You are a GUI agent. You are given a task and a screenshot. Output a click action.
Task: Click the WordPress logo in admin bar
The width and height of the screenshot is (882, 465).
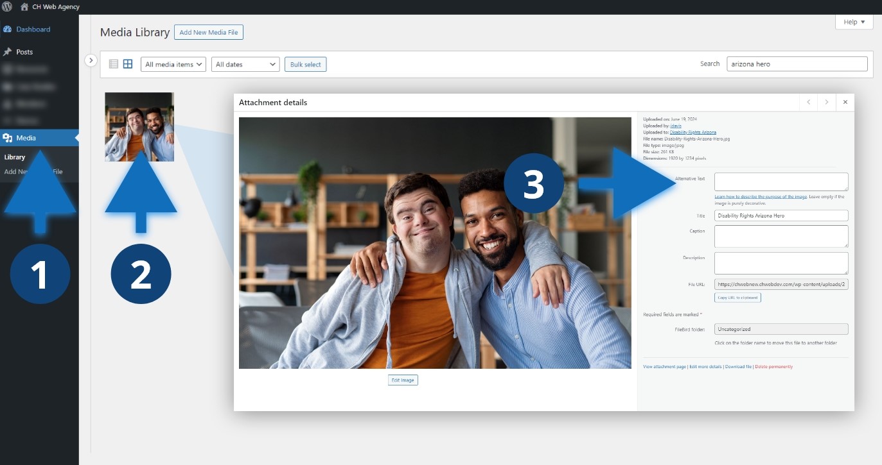pyautogui.click(x=7, y=6)
